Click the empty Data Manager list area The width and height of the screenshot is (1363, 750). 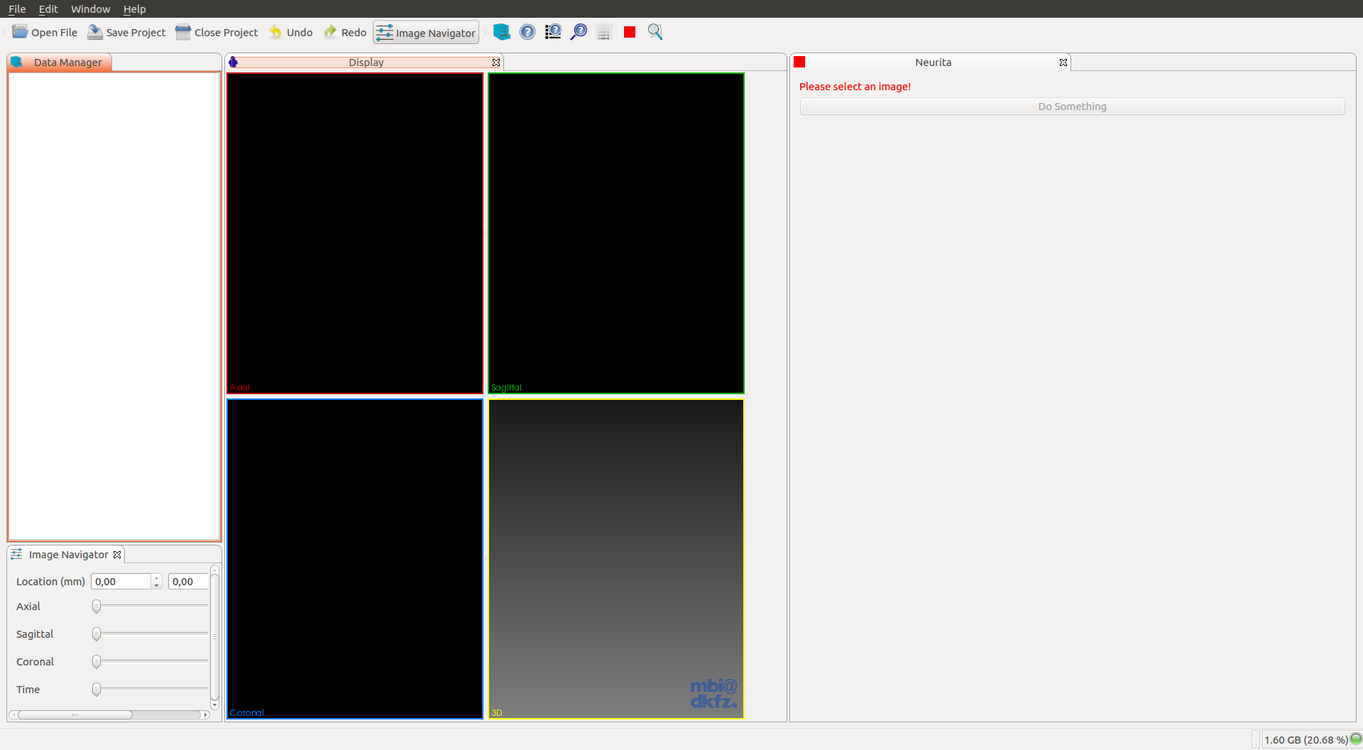pyautogui.click(x=114, y=306)
